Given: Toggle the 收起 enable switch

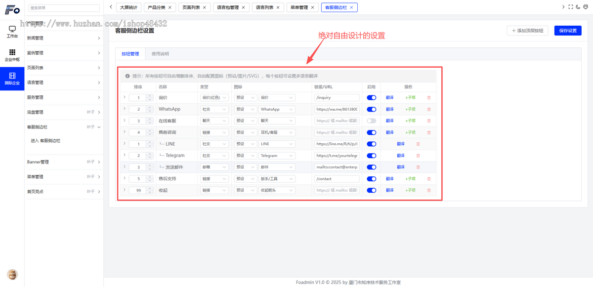Looking at the screenshot, I should click(372, 190).
